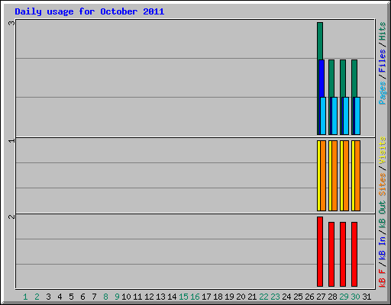Screen dimensions: 391x305
Task: Click the orange Sites bar for day 27
Action: pos(323,175)
